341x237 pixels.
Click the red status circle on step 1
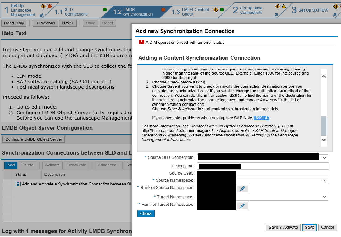click(x=49, y=6)
